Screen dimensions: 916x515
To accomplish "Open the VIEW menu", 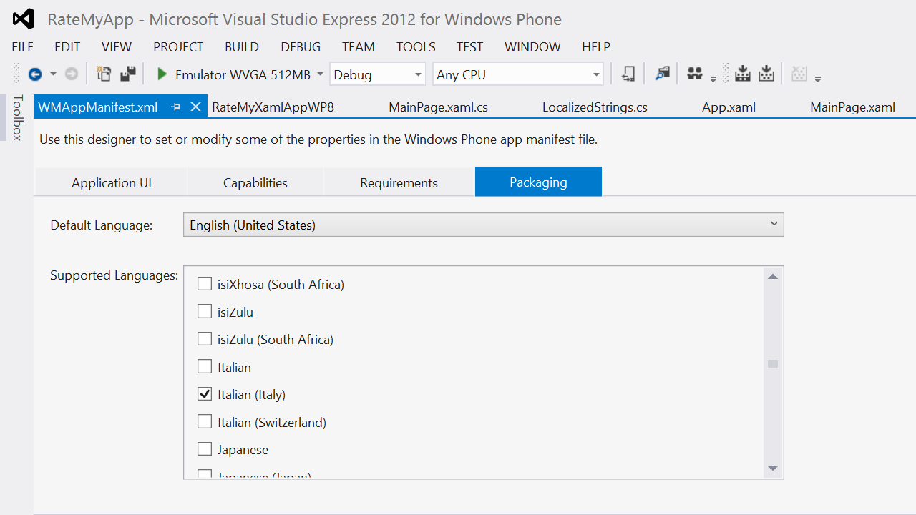I will click(x=117, y=47).
